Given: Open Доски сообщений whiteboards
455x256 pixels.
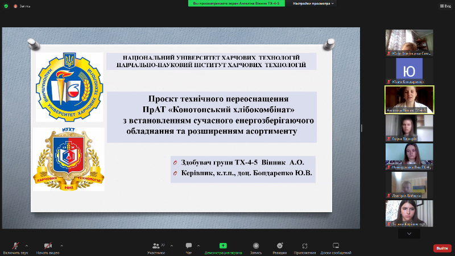Looking at the screenshot, I should (336, 249).
